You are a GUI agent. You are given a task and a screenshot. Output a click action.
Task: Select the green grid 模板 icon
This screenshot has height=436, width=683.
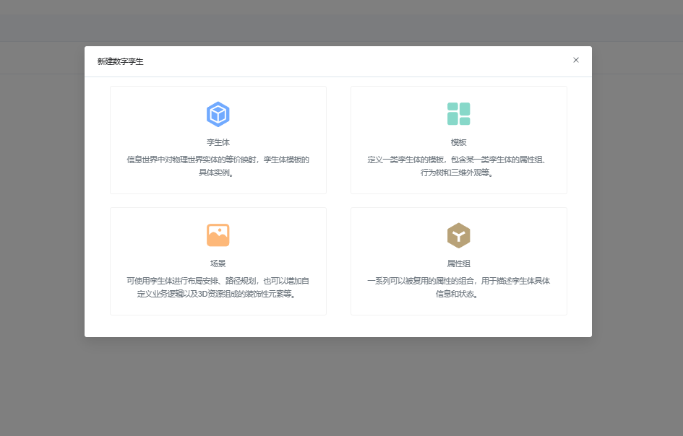coord(459,114)
